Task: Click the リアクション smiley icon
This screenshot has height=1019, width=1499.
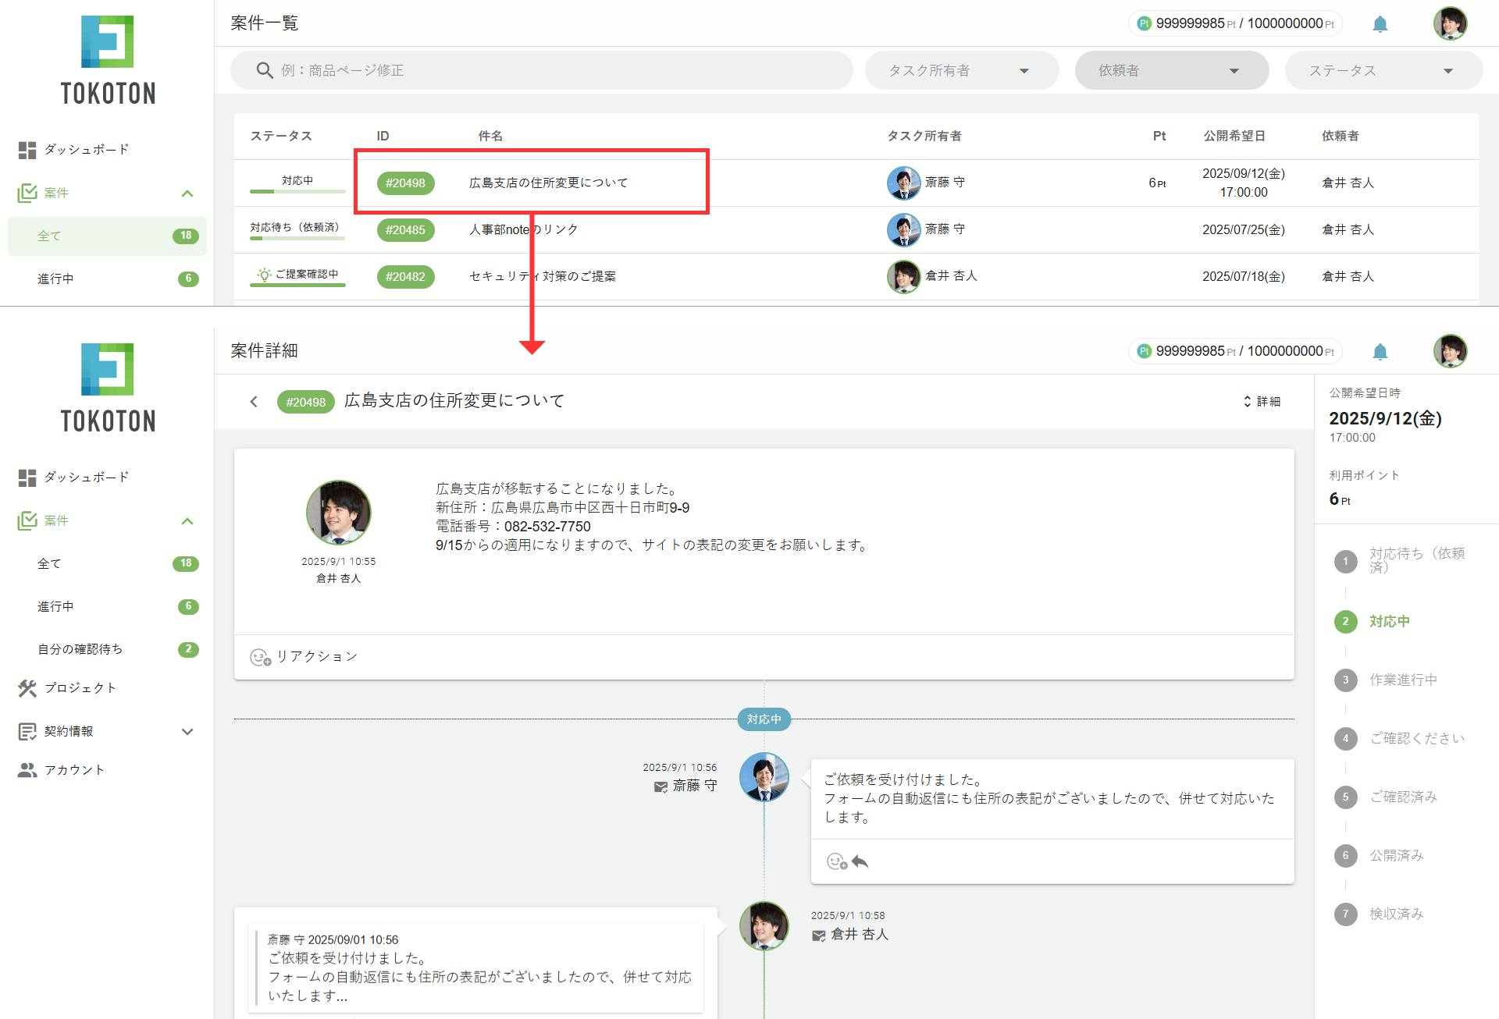Action: click(x=260, y=657)
